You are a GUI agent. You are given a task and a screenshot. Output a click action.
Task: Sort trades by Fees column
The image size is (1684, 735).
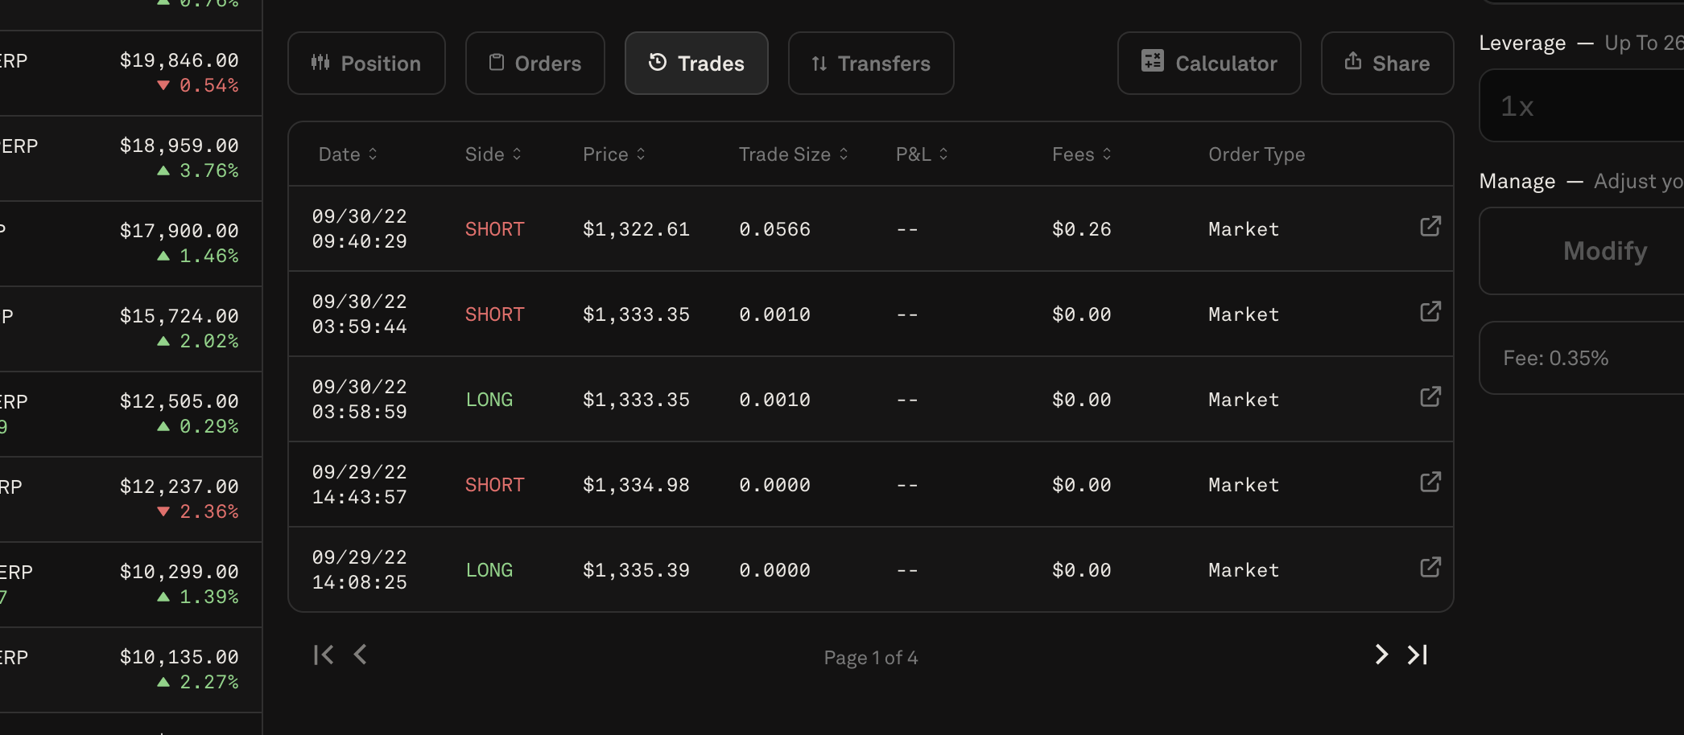(1081, 154)
